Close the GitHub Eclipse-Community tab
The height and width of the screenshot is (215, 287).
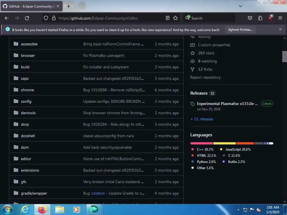pyautogui.click(x=58, y=6)
